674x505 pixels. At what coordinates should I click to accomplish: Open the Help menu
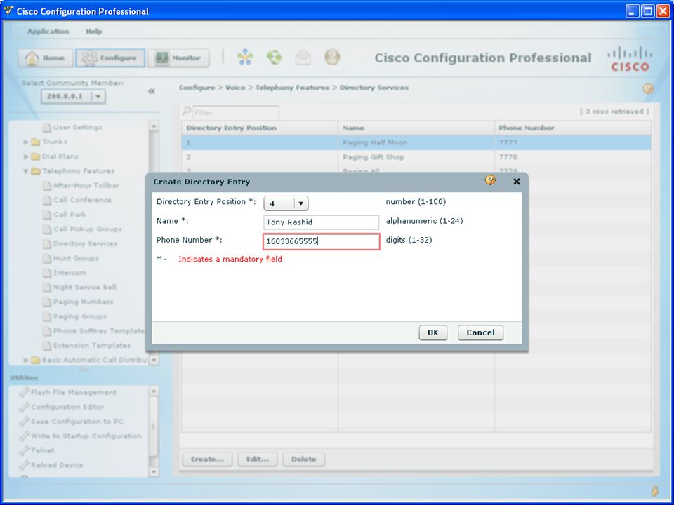(93, 32)
